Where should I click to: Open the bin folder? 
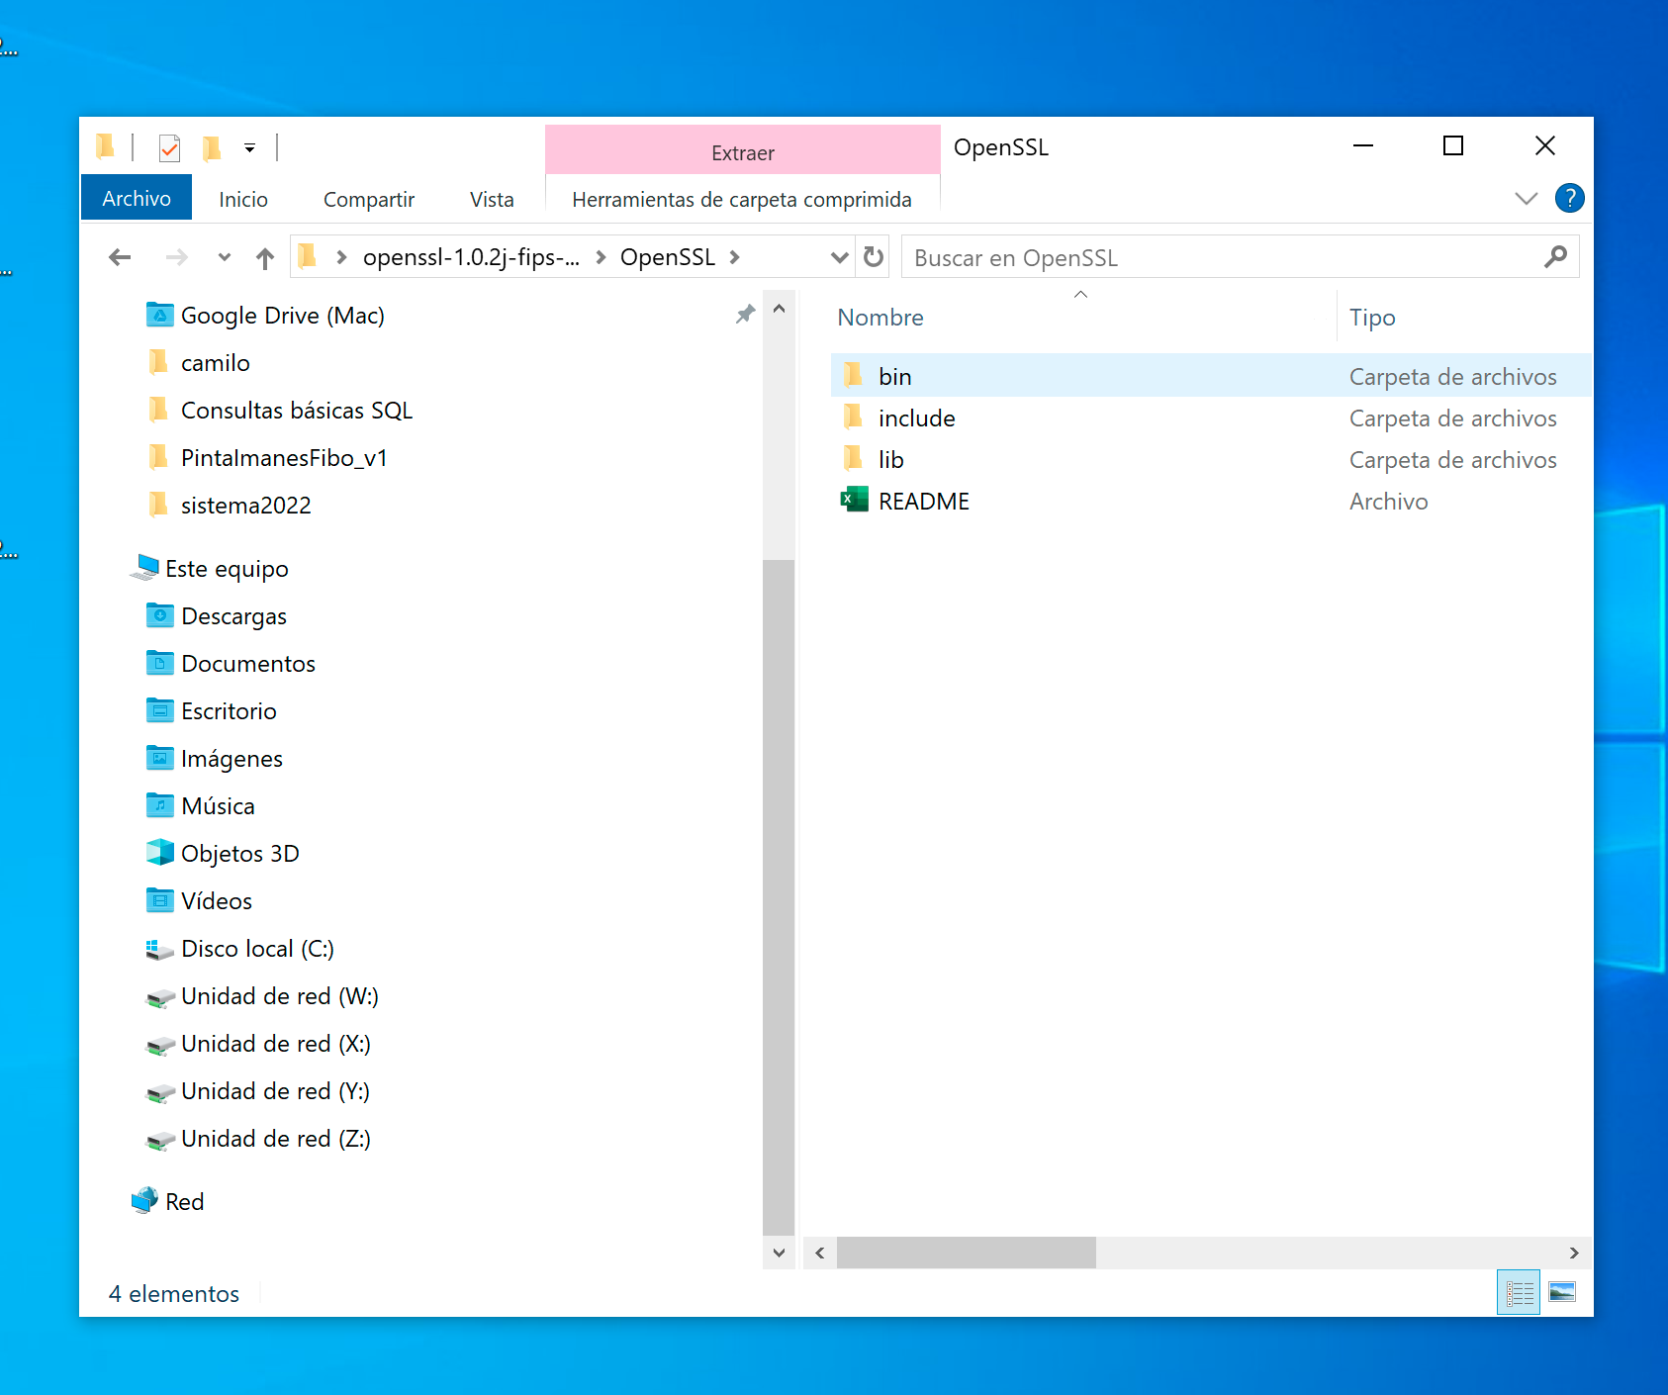(x=895, y=376)
